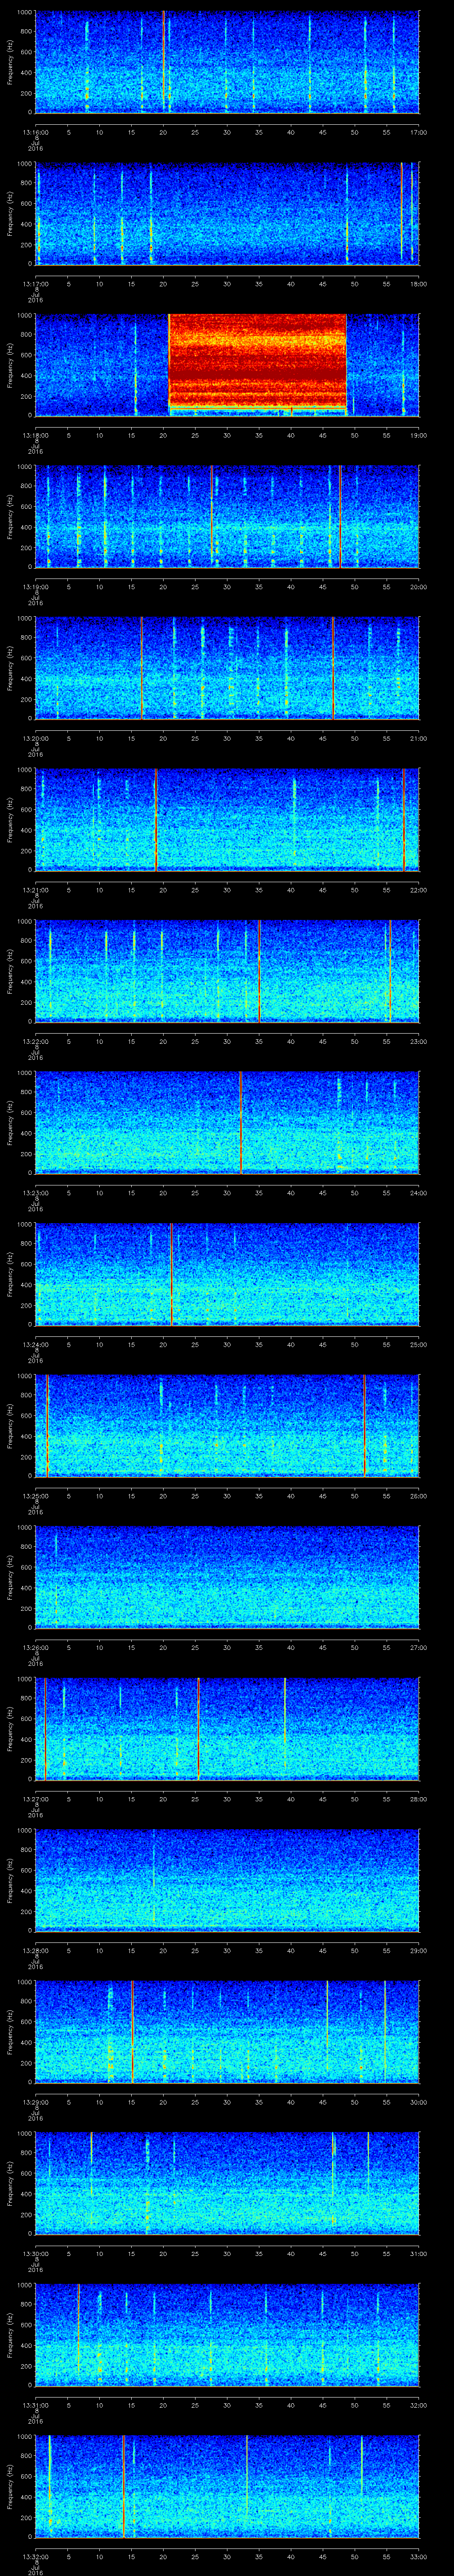
Task: Click the 13:18:00 start time label
Action: pyautogui.click(x=36, y=435)
